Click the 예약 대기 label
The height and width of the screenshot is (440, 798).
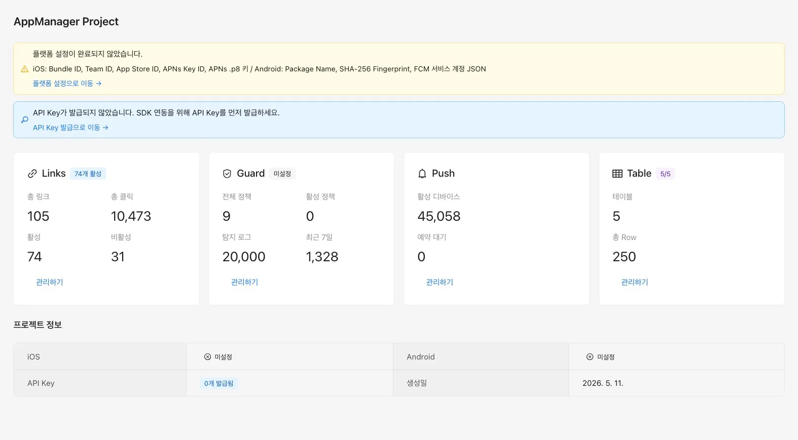tap(432, 237)
